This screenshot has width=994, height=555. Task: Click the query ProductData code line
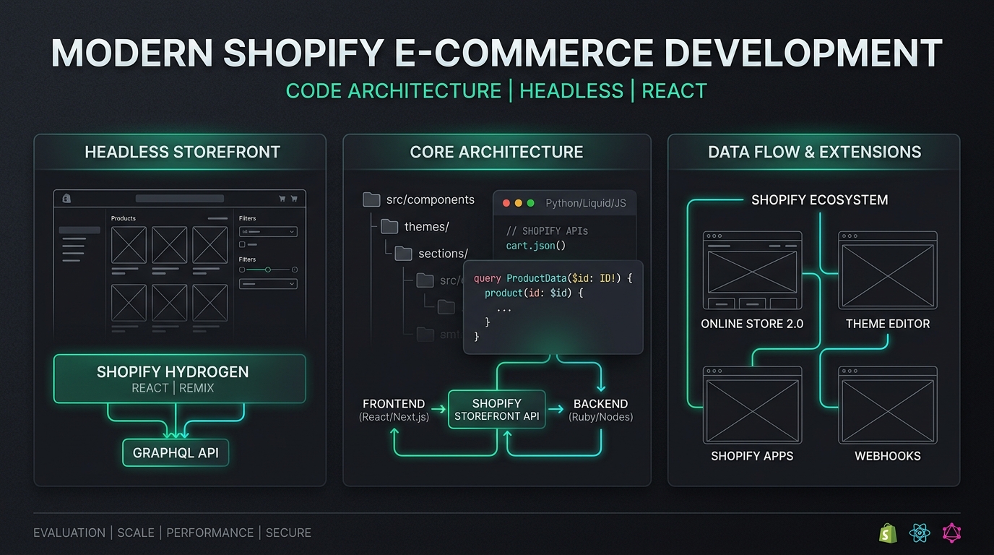553,277
